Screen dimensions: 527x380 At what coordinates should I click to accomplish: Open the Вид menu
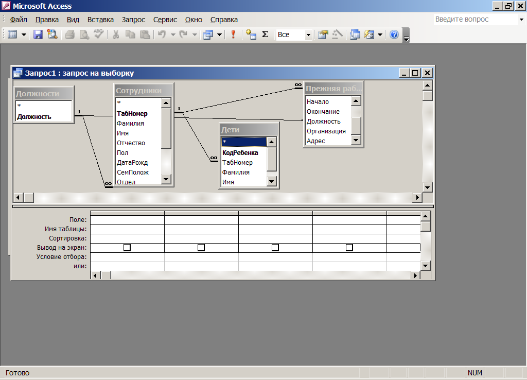coord(73,20)
